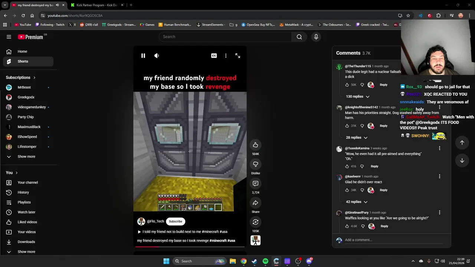Open the IShowSpeed subscription

click(x=28, y=136)
